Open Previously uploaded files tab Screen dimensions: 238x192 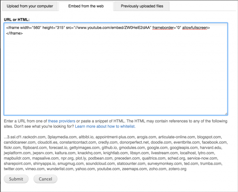click(x=142, y=6)
